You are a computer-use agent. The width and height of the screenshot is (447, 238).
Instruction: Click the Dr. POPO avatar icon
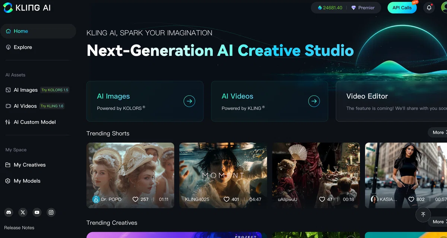pyautogui.click(x=96, y=199)
